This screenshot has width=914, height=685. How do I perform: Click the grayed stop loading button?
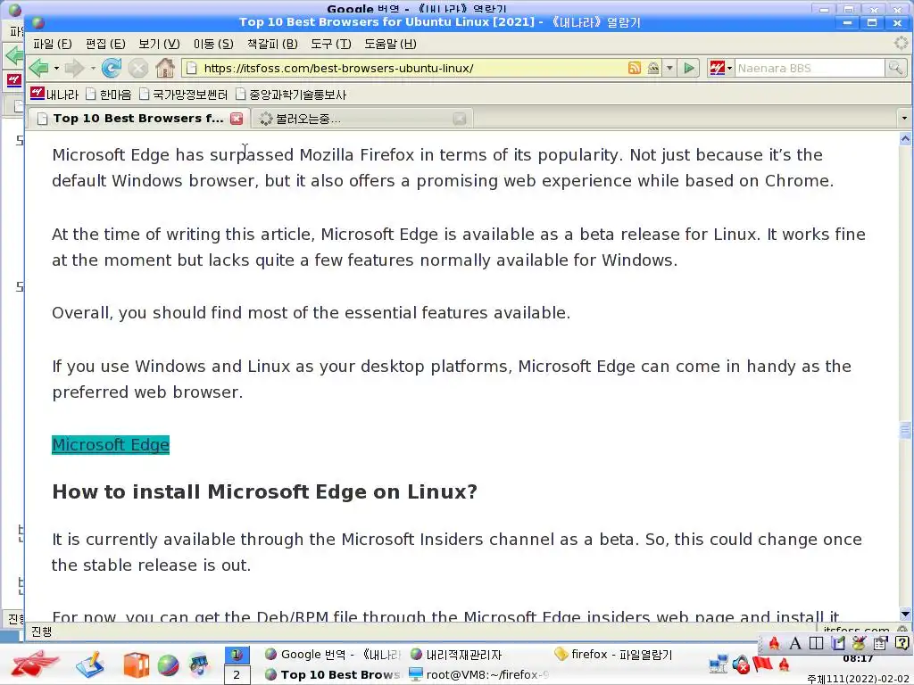[x=138, y=68]
